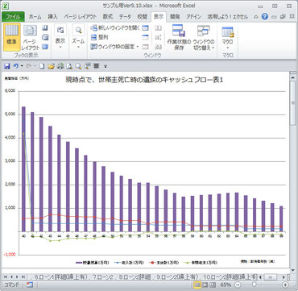The image size is (298, 291).
Task: Select sheet tab 6.ローン1詳細(繰上有)
Action: (x=61, y=276)
